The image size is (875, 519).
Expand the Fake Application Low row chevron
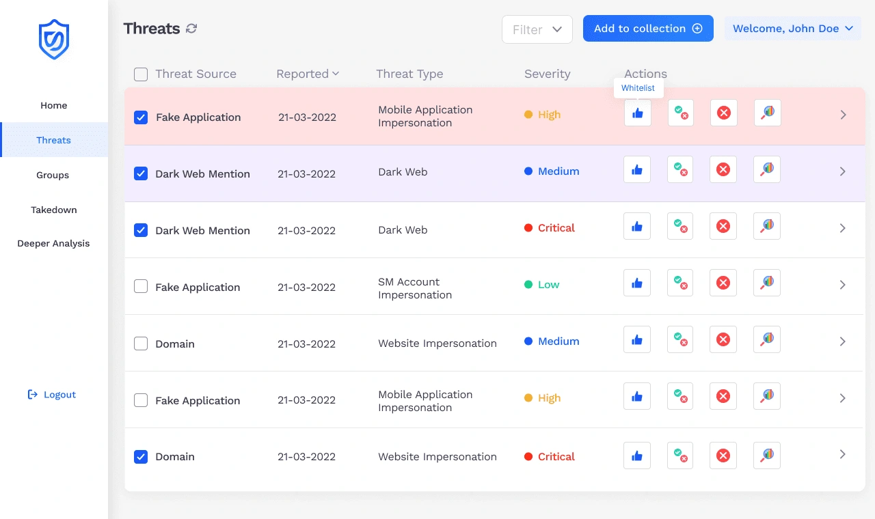[843, 285]
